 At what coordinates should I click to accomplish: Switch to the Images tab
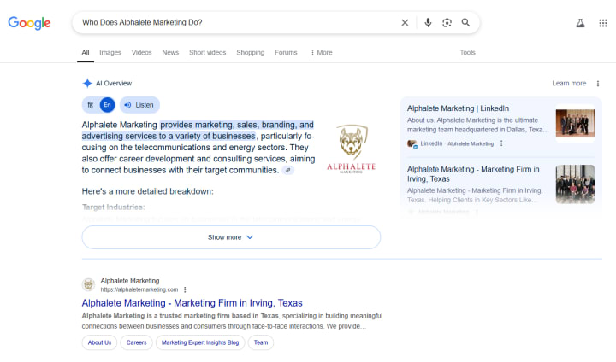pos(110,53)
